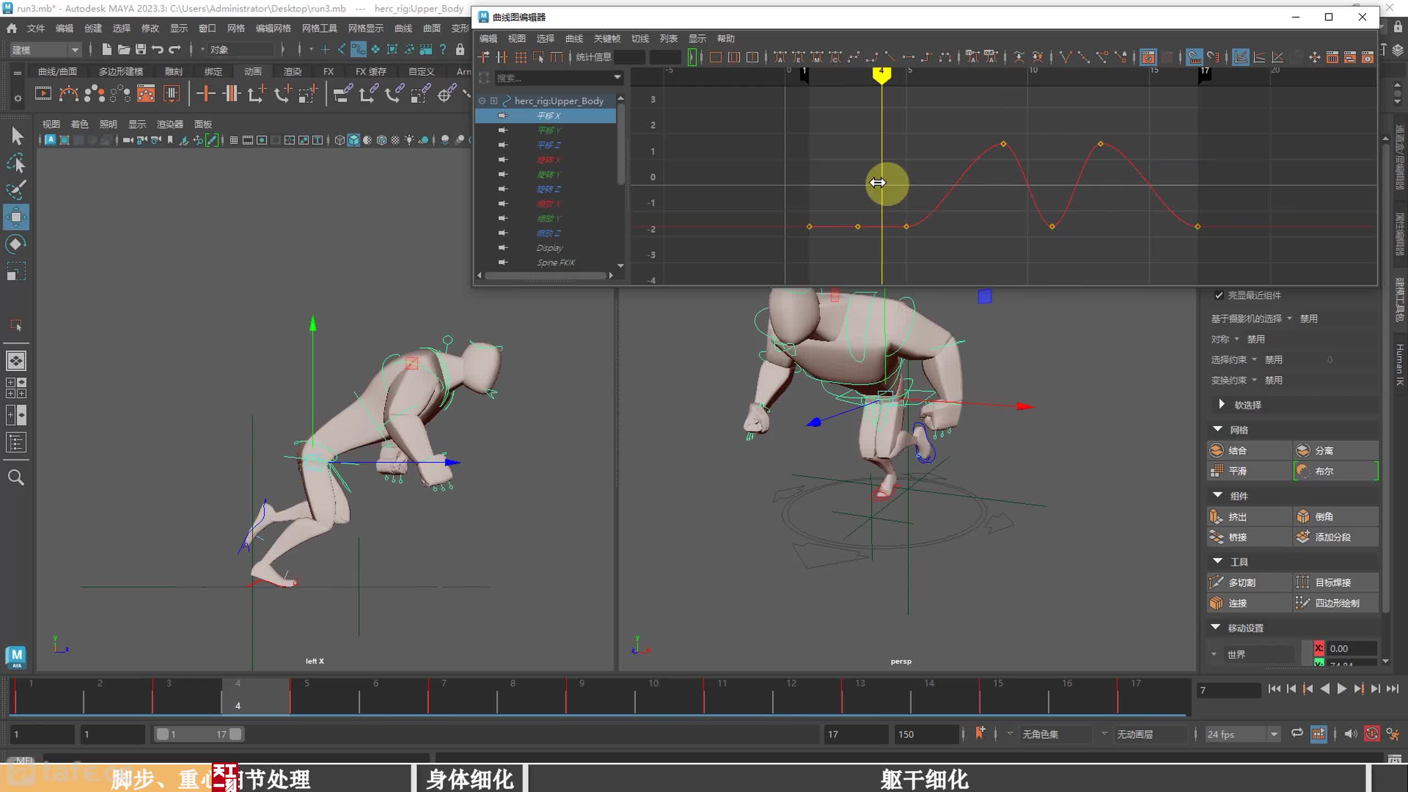The width and height of the screenshot is (1408, 792).
Task: Click the motion trail icon on shelf
Action: click(69, 94)
